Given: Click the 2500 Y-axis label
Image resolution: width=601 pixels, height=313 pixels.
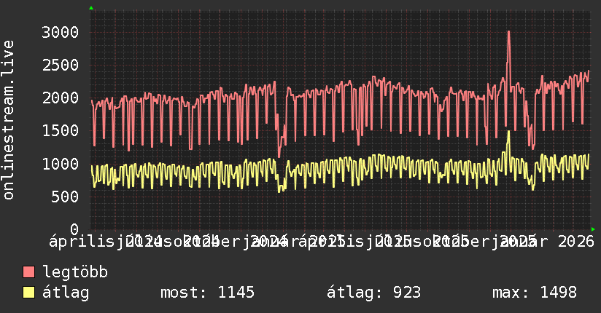Looking at the screenshot, I should (60, 65).
